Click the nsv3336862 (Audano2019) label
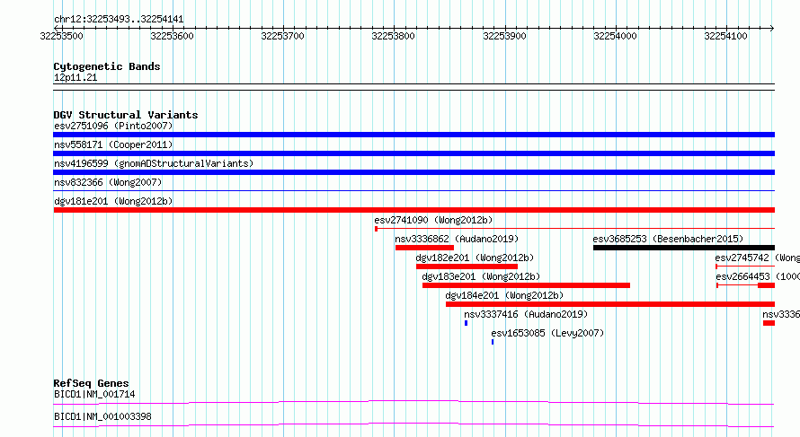800x437 pixels. pyautogui.click(x=457, y=239)
